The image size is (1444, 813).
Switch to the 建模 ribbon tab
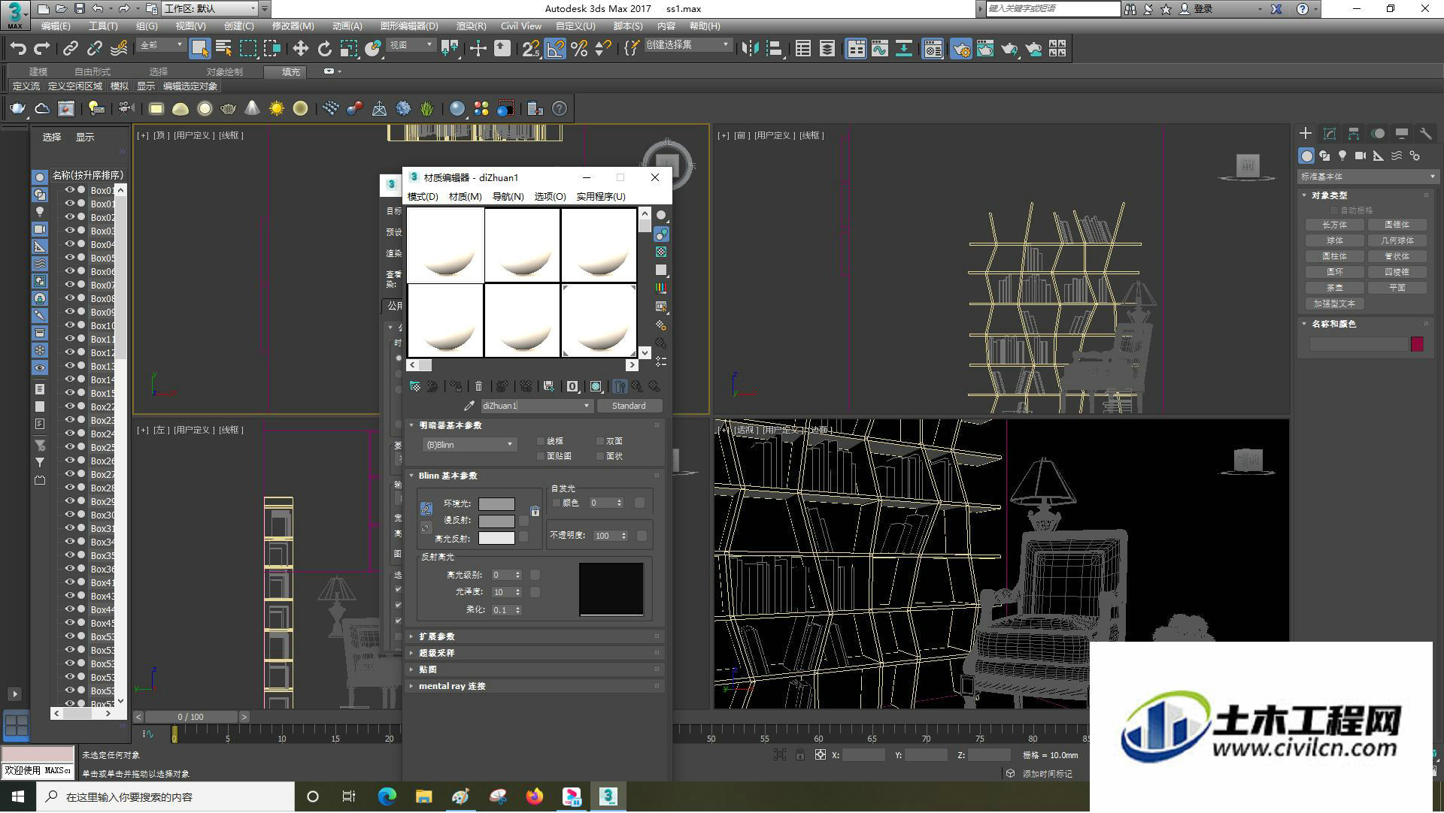pyautogui.click(x=38, y=72)
